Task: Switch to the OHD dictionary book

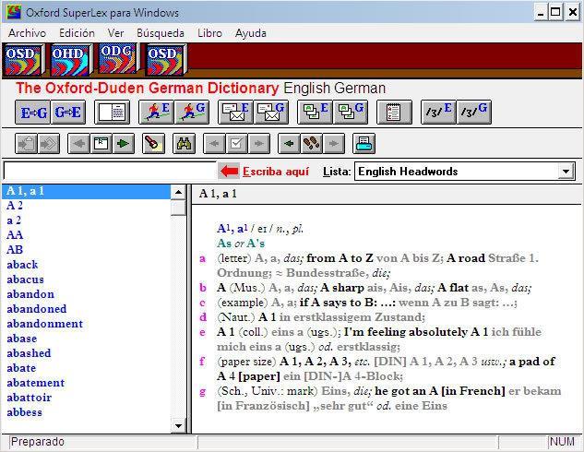Action: click(71, 60)
